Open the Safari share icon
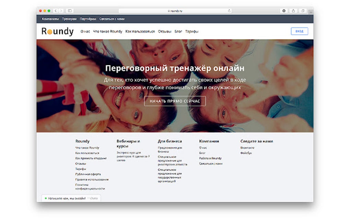This screenshot has height=219, width=350. (293, 11)
